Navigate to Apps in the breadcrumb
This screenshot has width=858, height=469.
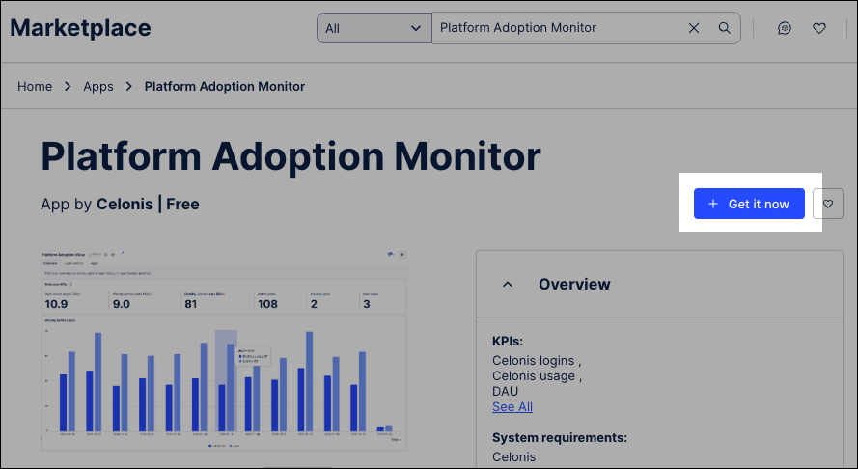point(98,86)
